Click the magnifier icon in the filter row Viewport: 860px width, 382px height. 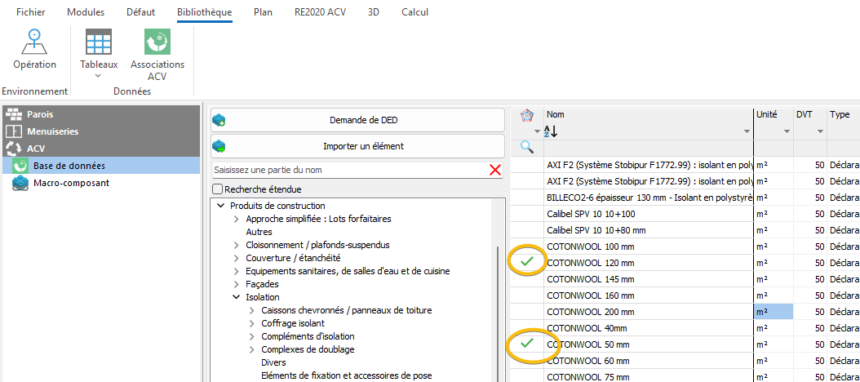click(526, 147)
